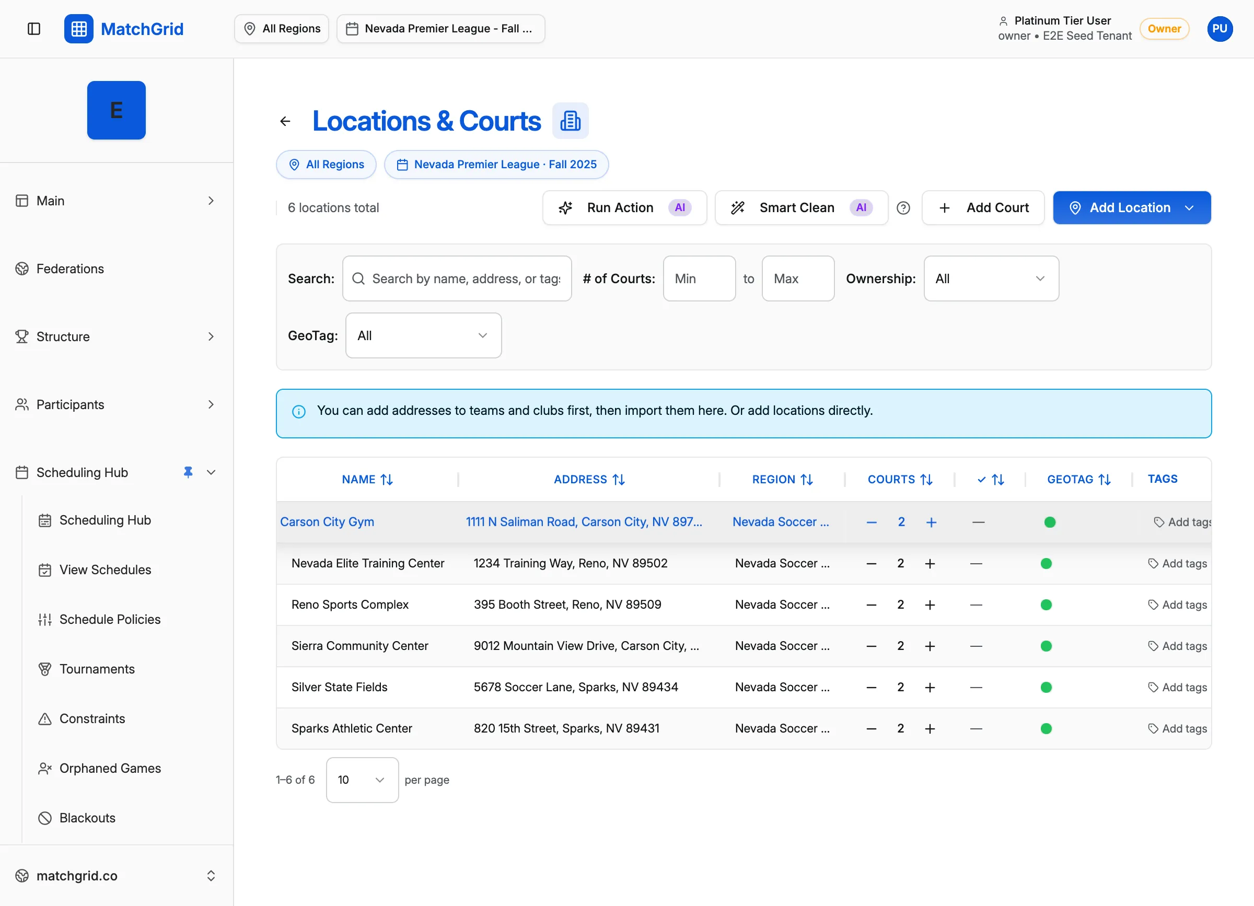Open the help tooltip next to Smart Clean
The height and width of the screenshot is (906, 1254).
tap(904, 208)
